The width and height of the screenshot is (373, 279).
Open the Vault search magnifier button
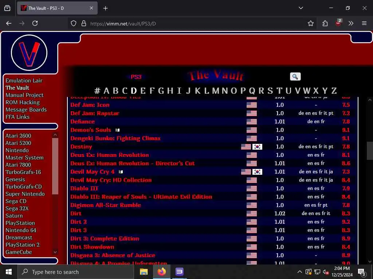point(295,77)
